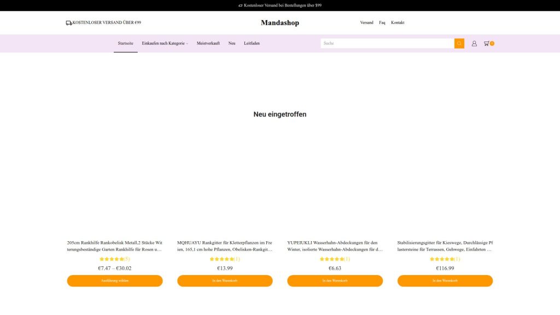
Task: Focus the Suche search field
Action: pyautogui.click(x=387, y=43)
